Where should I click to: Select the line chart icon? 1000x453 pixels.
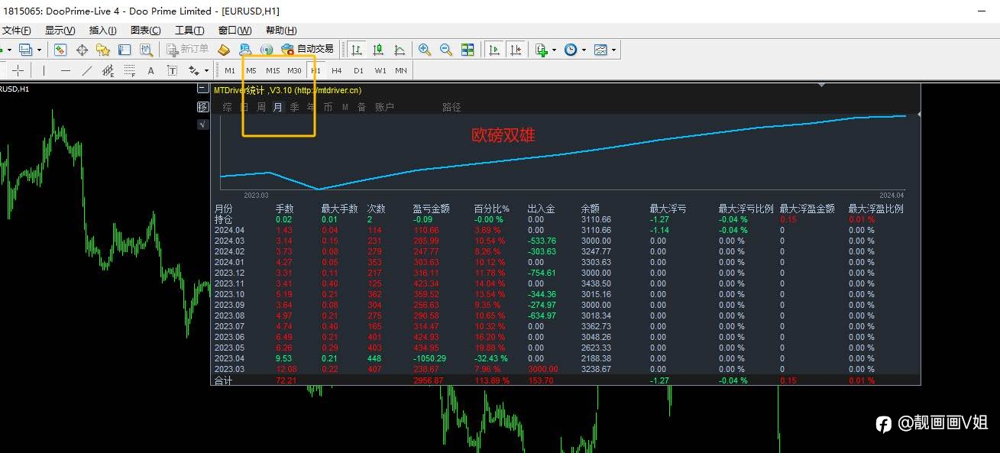(x=400, y=50)
